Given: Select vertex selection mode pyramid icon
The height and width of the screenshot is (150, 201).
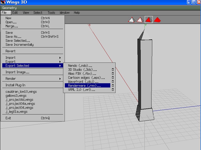Looking at the screenshot, I should 132,20.
